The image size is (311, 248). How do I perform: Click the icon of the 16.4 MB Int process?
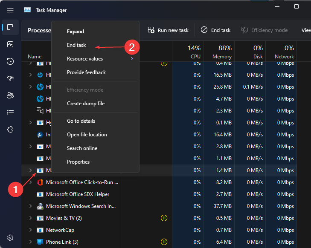(x=40, y=135)
